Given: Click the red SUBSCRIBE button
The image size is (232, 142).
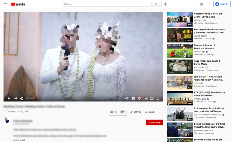Looking at the screenshot, I should click(154, 122).
